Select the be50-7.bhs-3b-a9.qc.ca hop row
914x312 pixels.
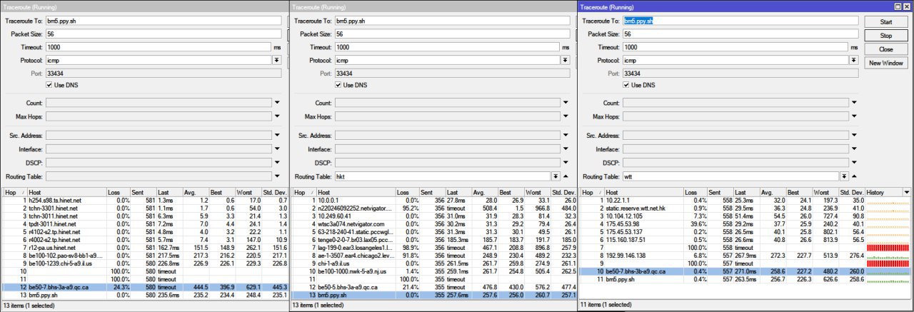(745, 271)
